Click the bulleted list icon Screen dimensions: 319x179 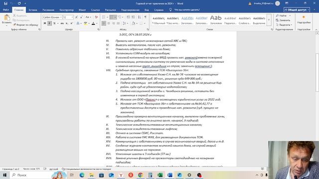click(104, 17)
